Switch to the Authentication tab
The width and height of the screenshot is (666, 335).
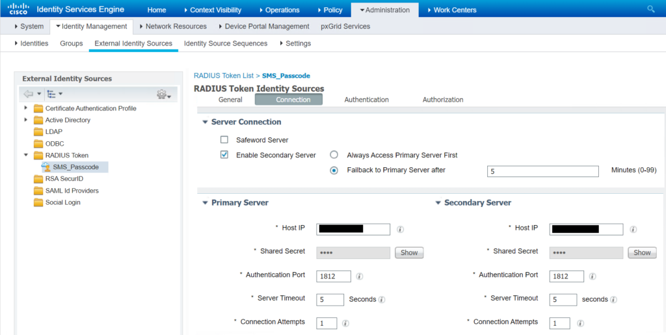pos(366,100)
